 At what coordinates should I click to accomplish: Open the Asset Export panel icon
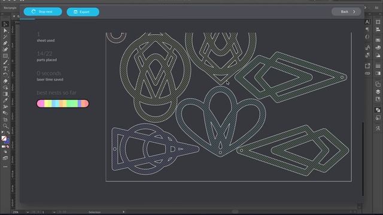coord(367,66)
